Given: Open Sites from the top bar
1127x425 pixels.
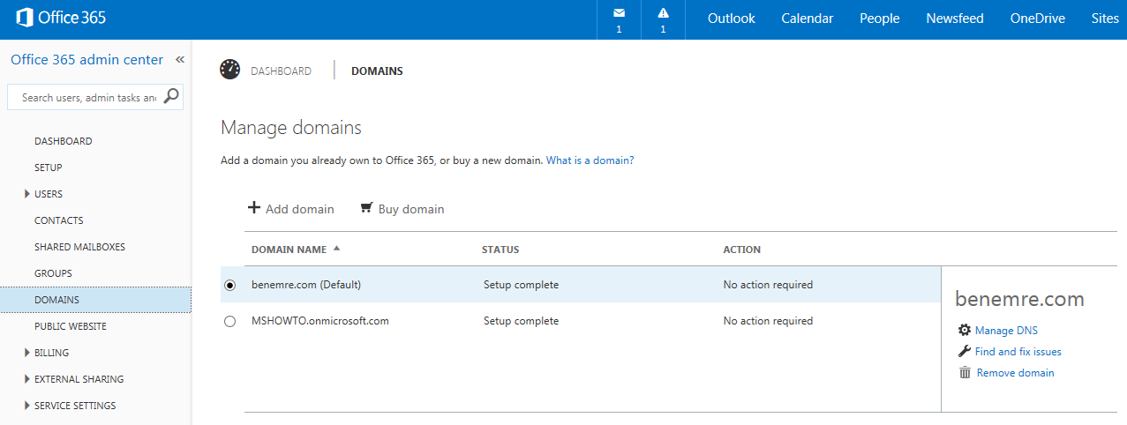Looking at the screenshot, I should pos(1105,19).
